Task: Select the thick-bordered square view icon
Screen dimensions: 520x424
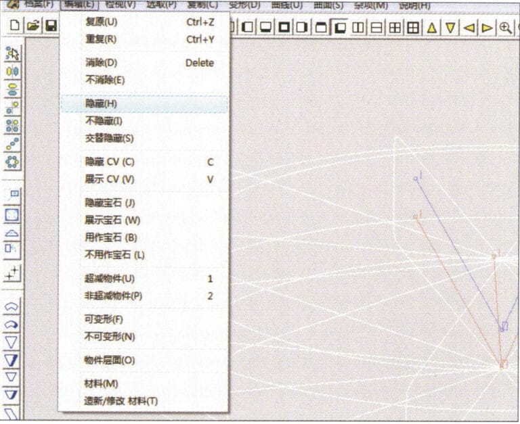Action: pos(284,27)
